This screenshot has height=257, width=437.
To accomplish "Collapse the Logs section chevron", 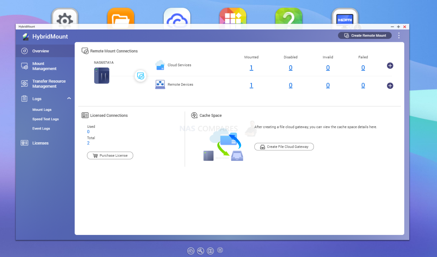I will tap(69, 98).
